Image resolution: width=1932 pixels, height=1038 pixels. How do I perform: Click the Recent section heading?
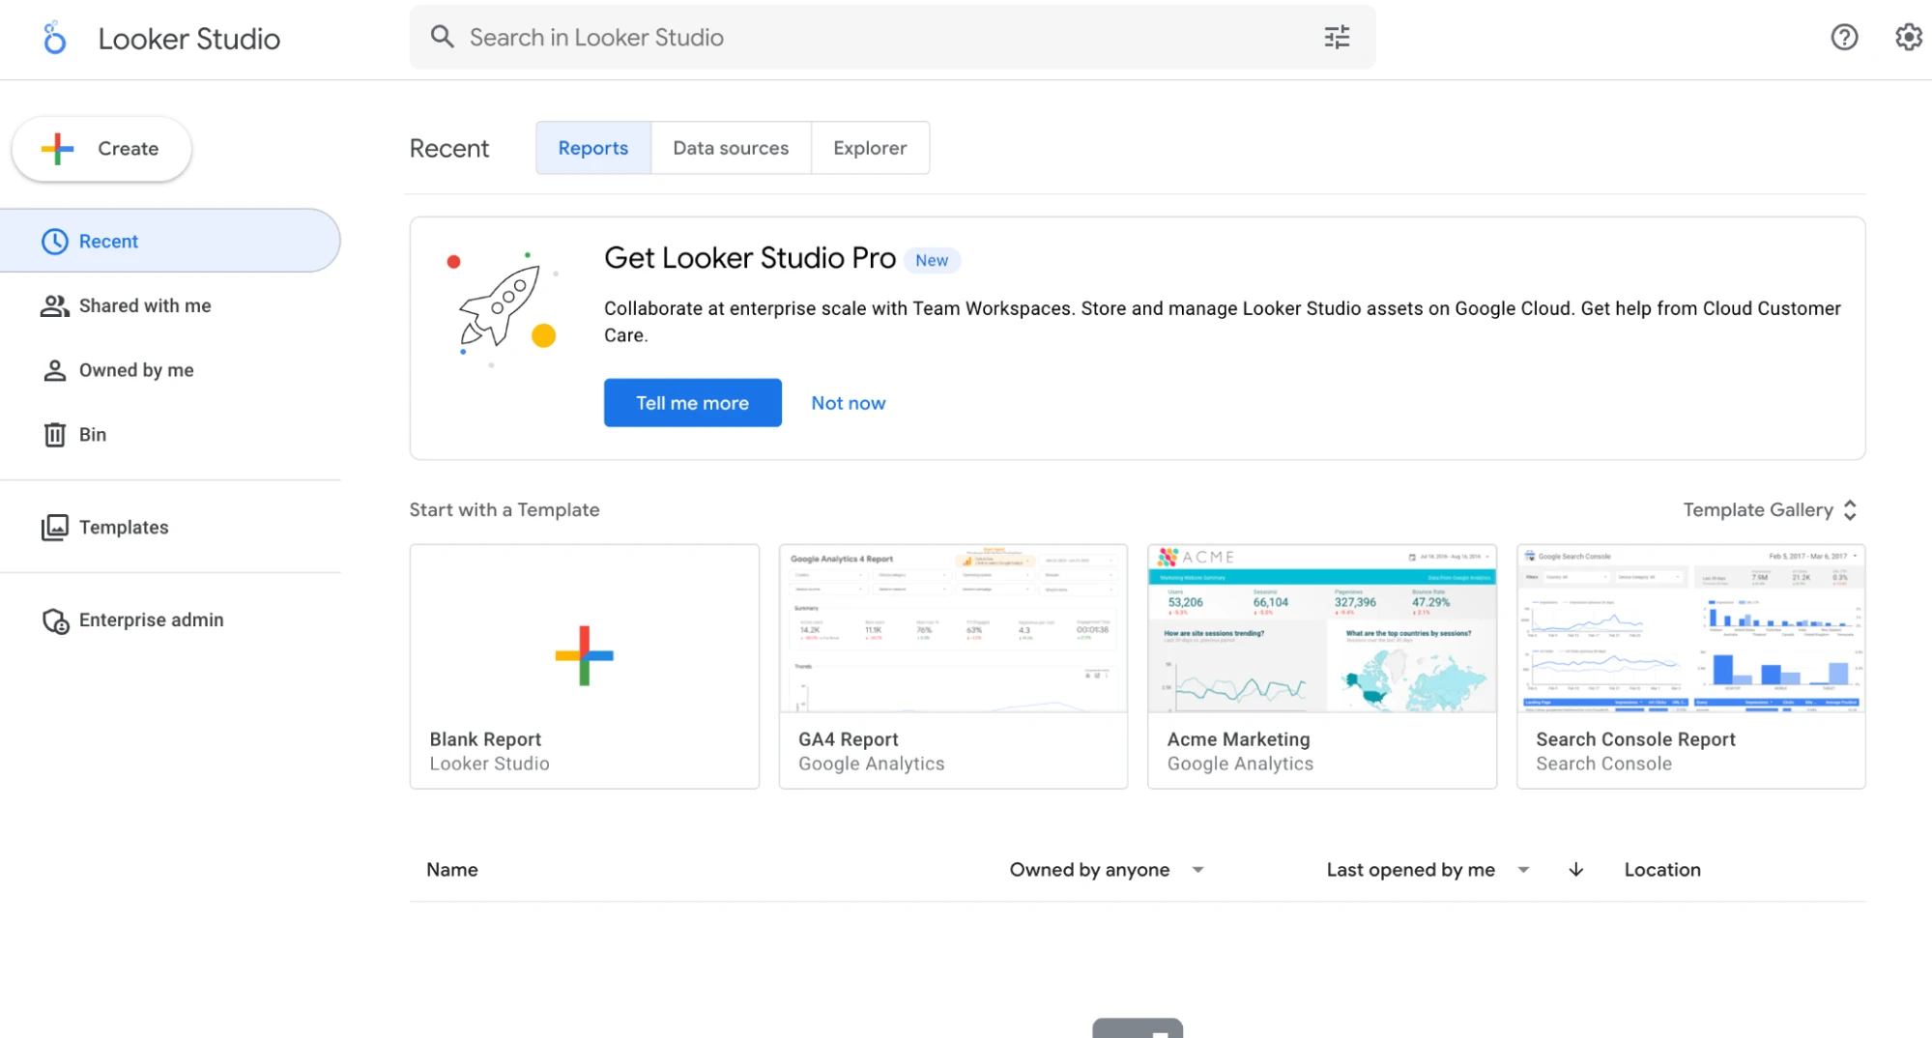(449, 148)
